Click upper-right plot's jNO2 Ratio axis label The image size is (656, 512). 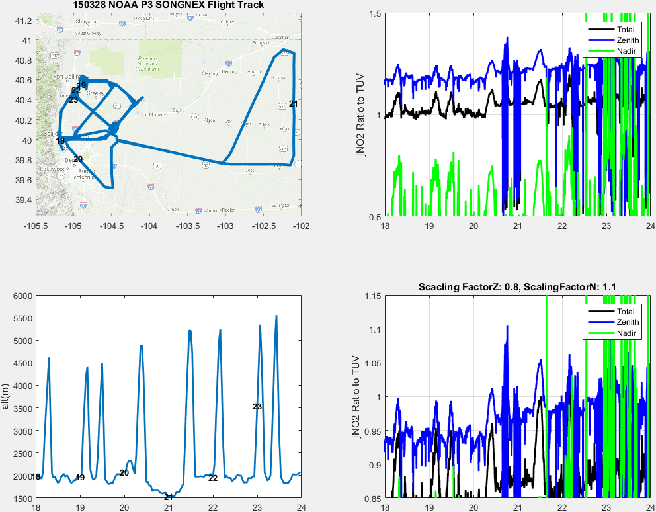pyautogui.click(x=359, y=115)
